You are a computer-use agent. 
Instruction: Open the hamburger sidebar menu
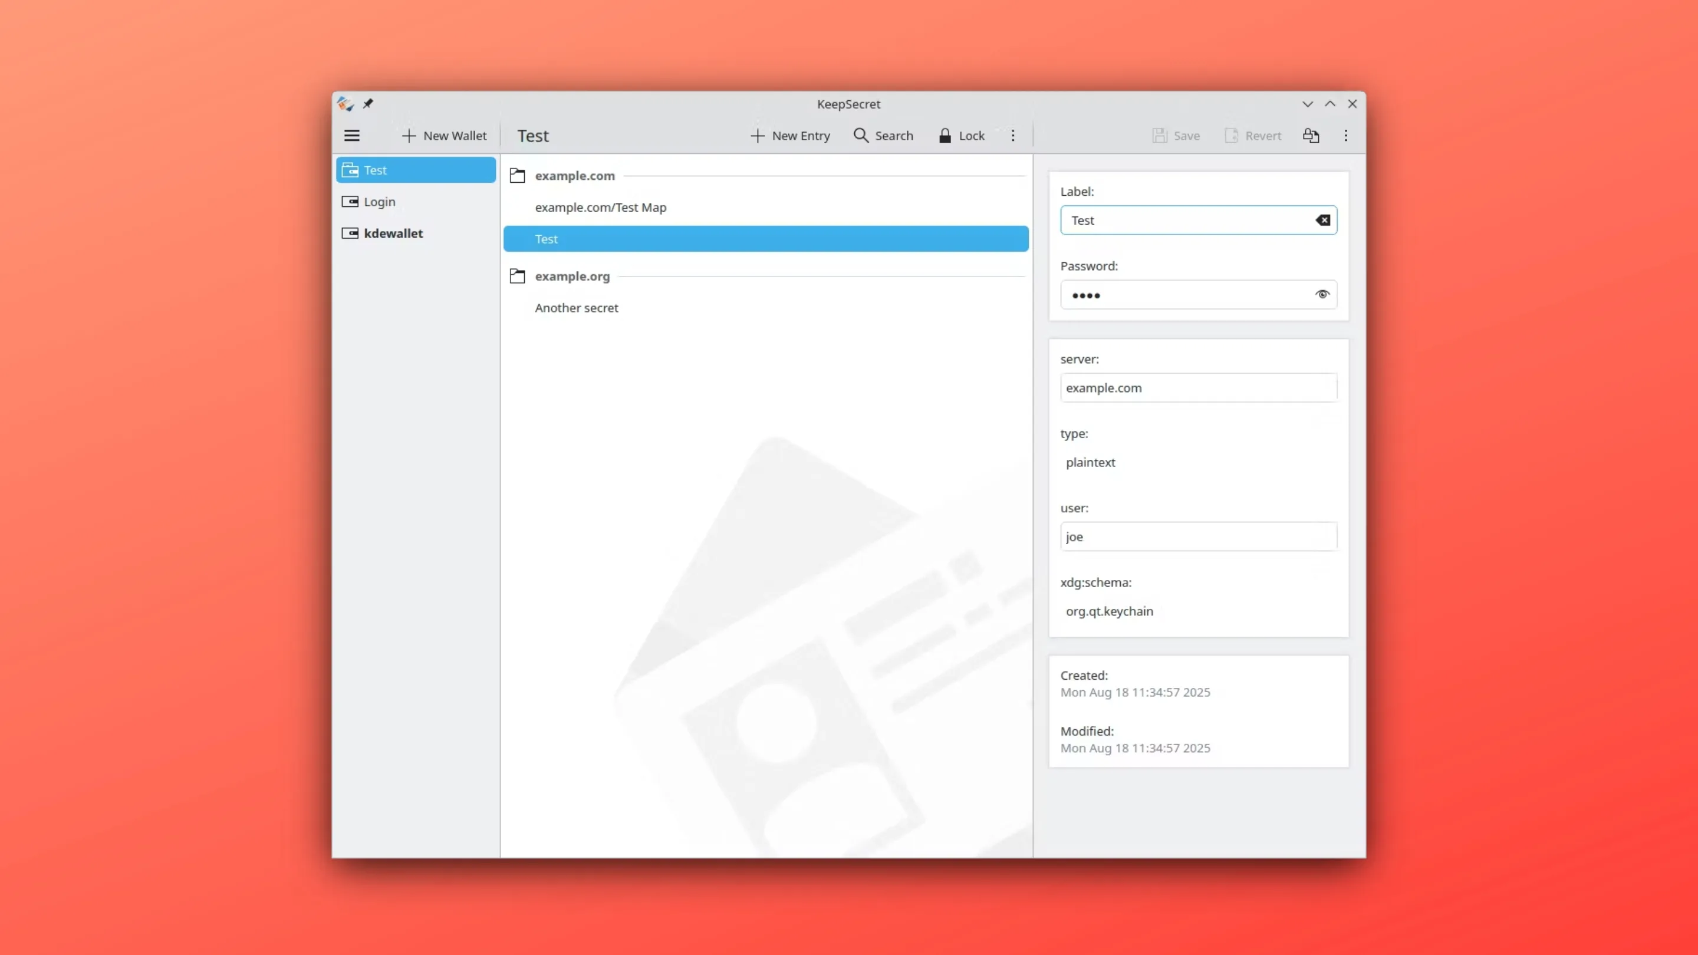(352, 136)
